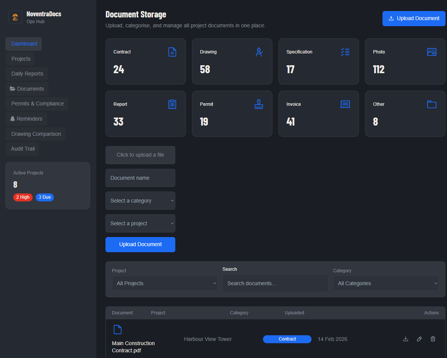
Task: Click the Main Construction Contract.pdf file name
Action: coord(133,347)
